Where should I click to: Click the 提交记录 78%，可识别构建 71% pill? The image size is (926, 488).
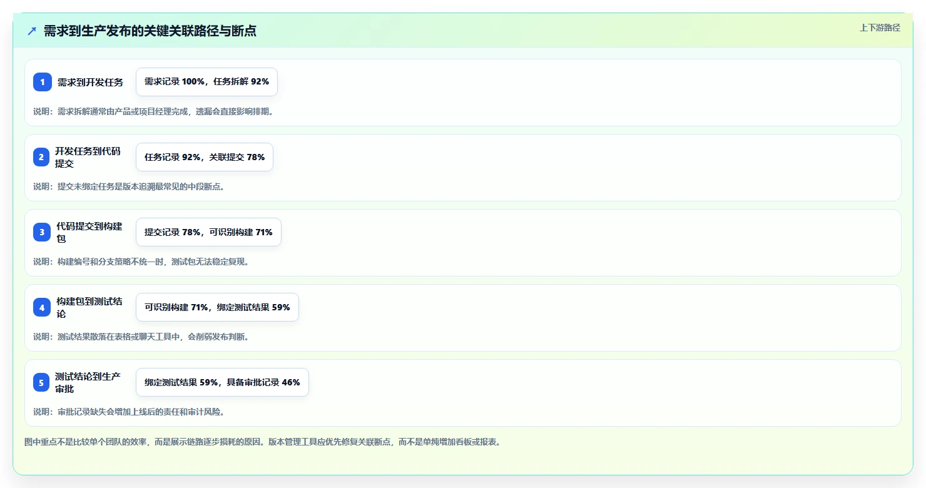[x=208, y=232]
